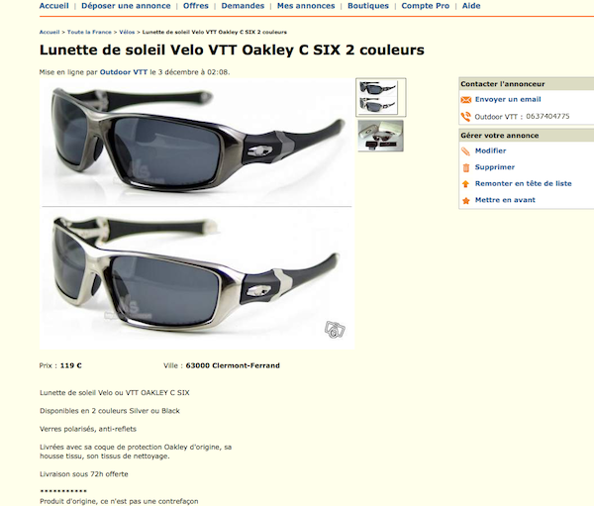The width and height of the screenshot is (594, 506).
Task: Open the Accueil menu item
Action: 54,6
